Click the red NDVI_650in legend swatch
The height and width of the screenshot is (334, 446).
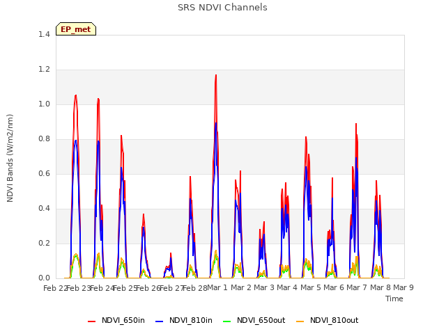coord(91,321)
